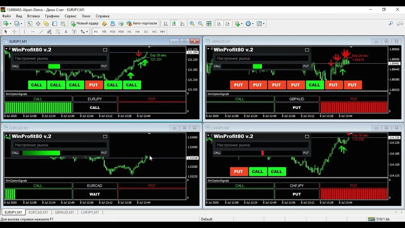Open the Вставка menu

click(34, 16)
